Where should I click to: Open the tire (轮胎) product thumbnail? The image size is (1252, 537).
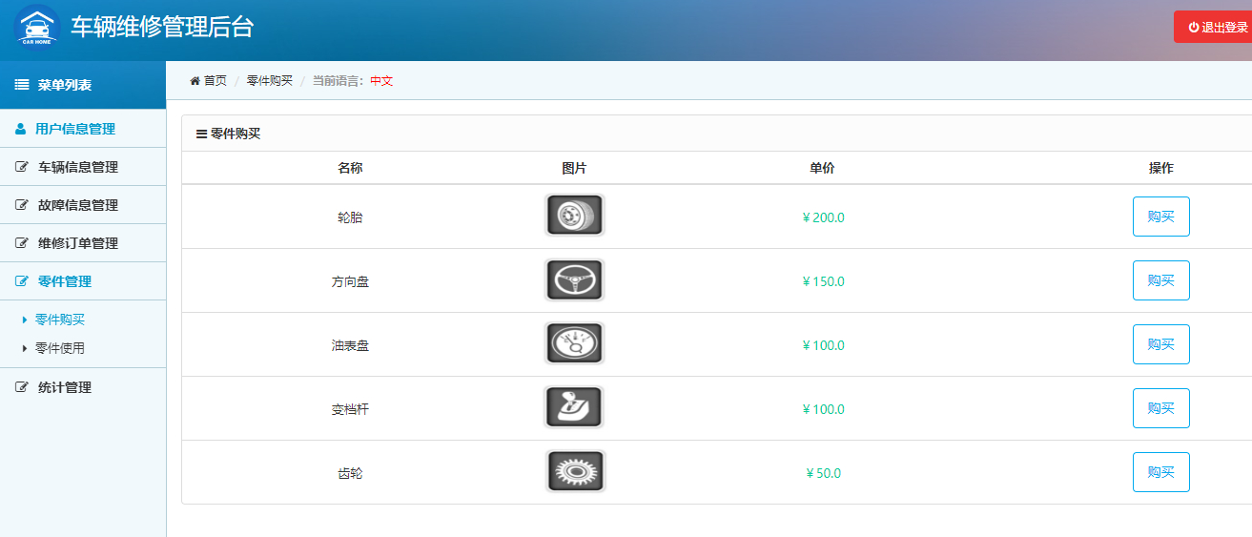coord(574,216)
